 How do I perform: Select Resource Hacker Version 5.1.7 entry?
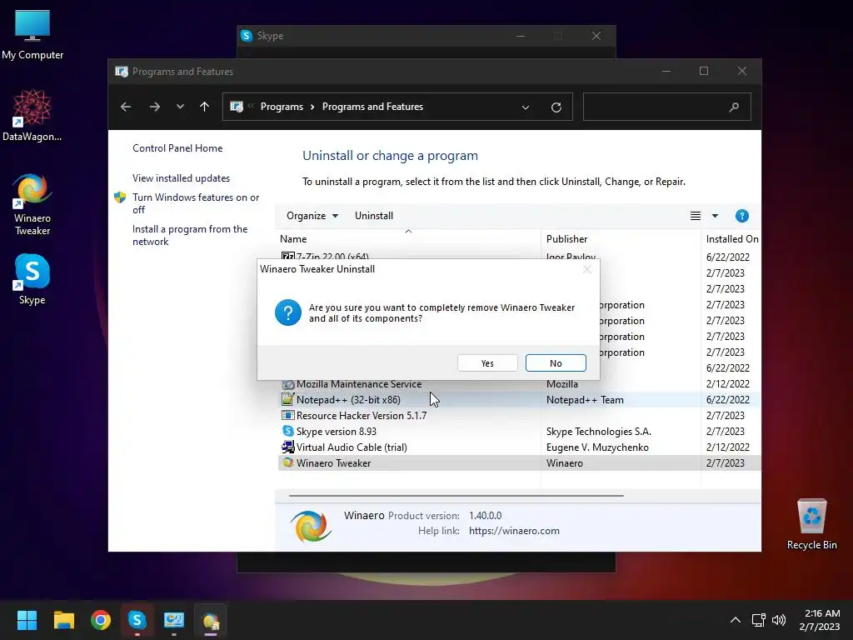click(520, 415)
